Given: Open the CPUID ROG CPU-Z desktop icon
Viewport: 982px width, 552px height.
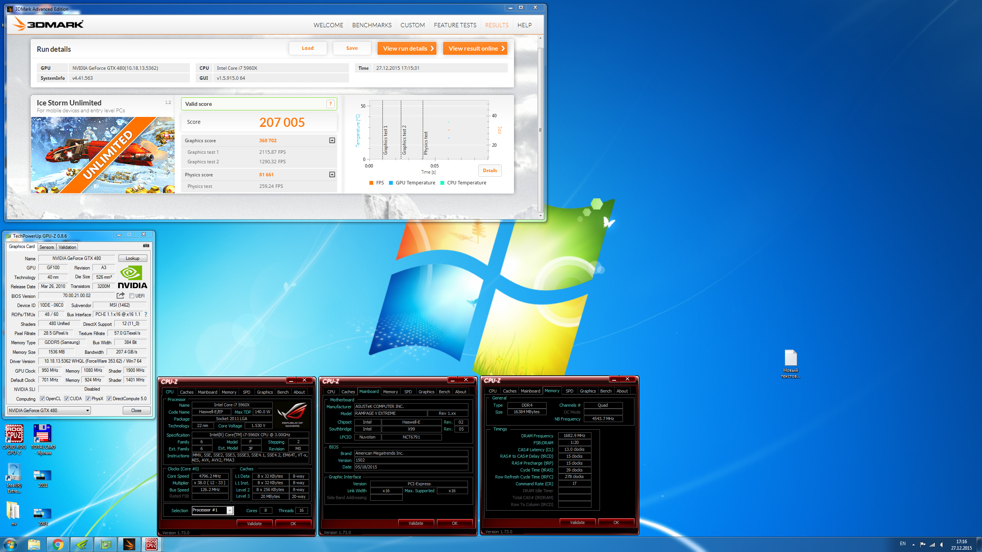Looking at the screenshot, I should (x=14, y=440).
